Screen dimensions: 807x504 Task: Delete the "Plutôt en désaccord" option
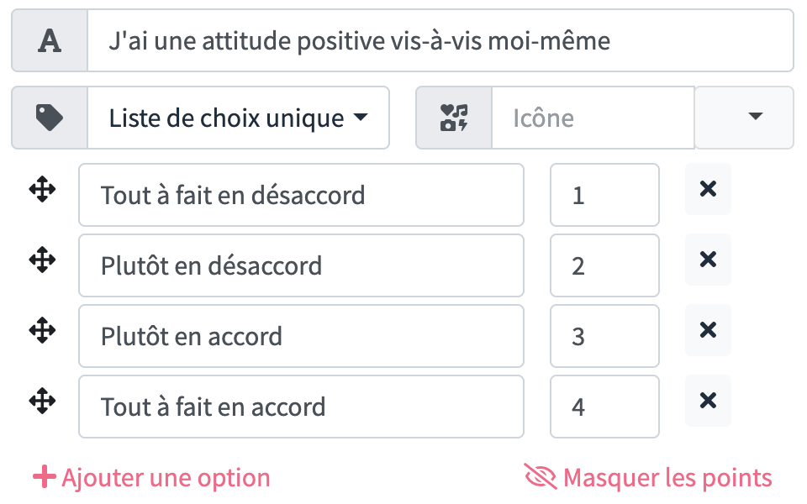tap(708, 260)
